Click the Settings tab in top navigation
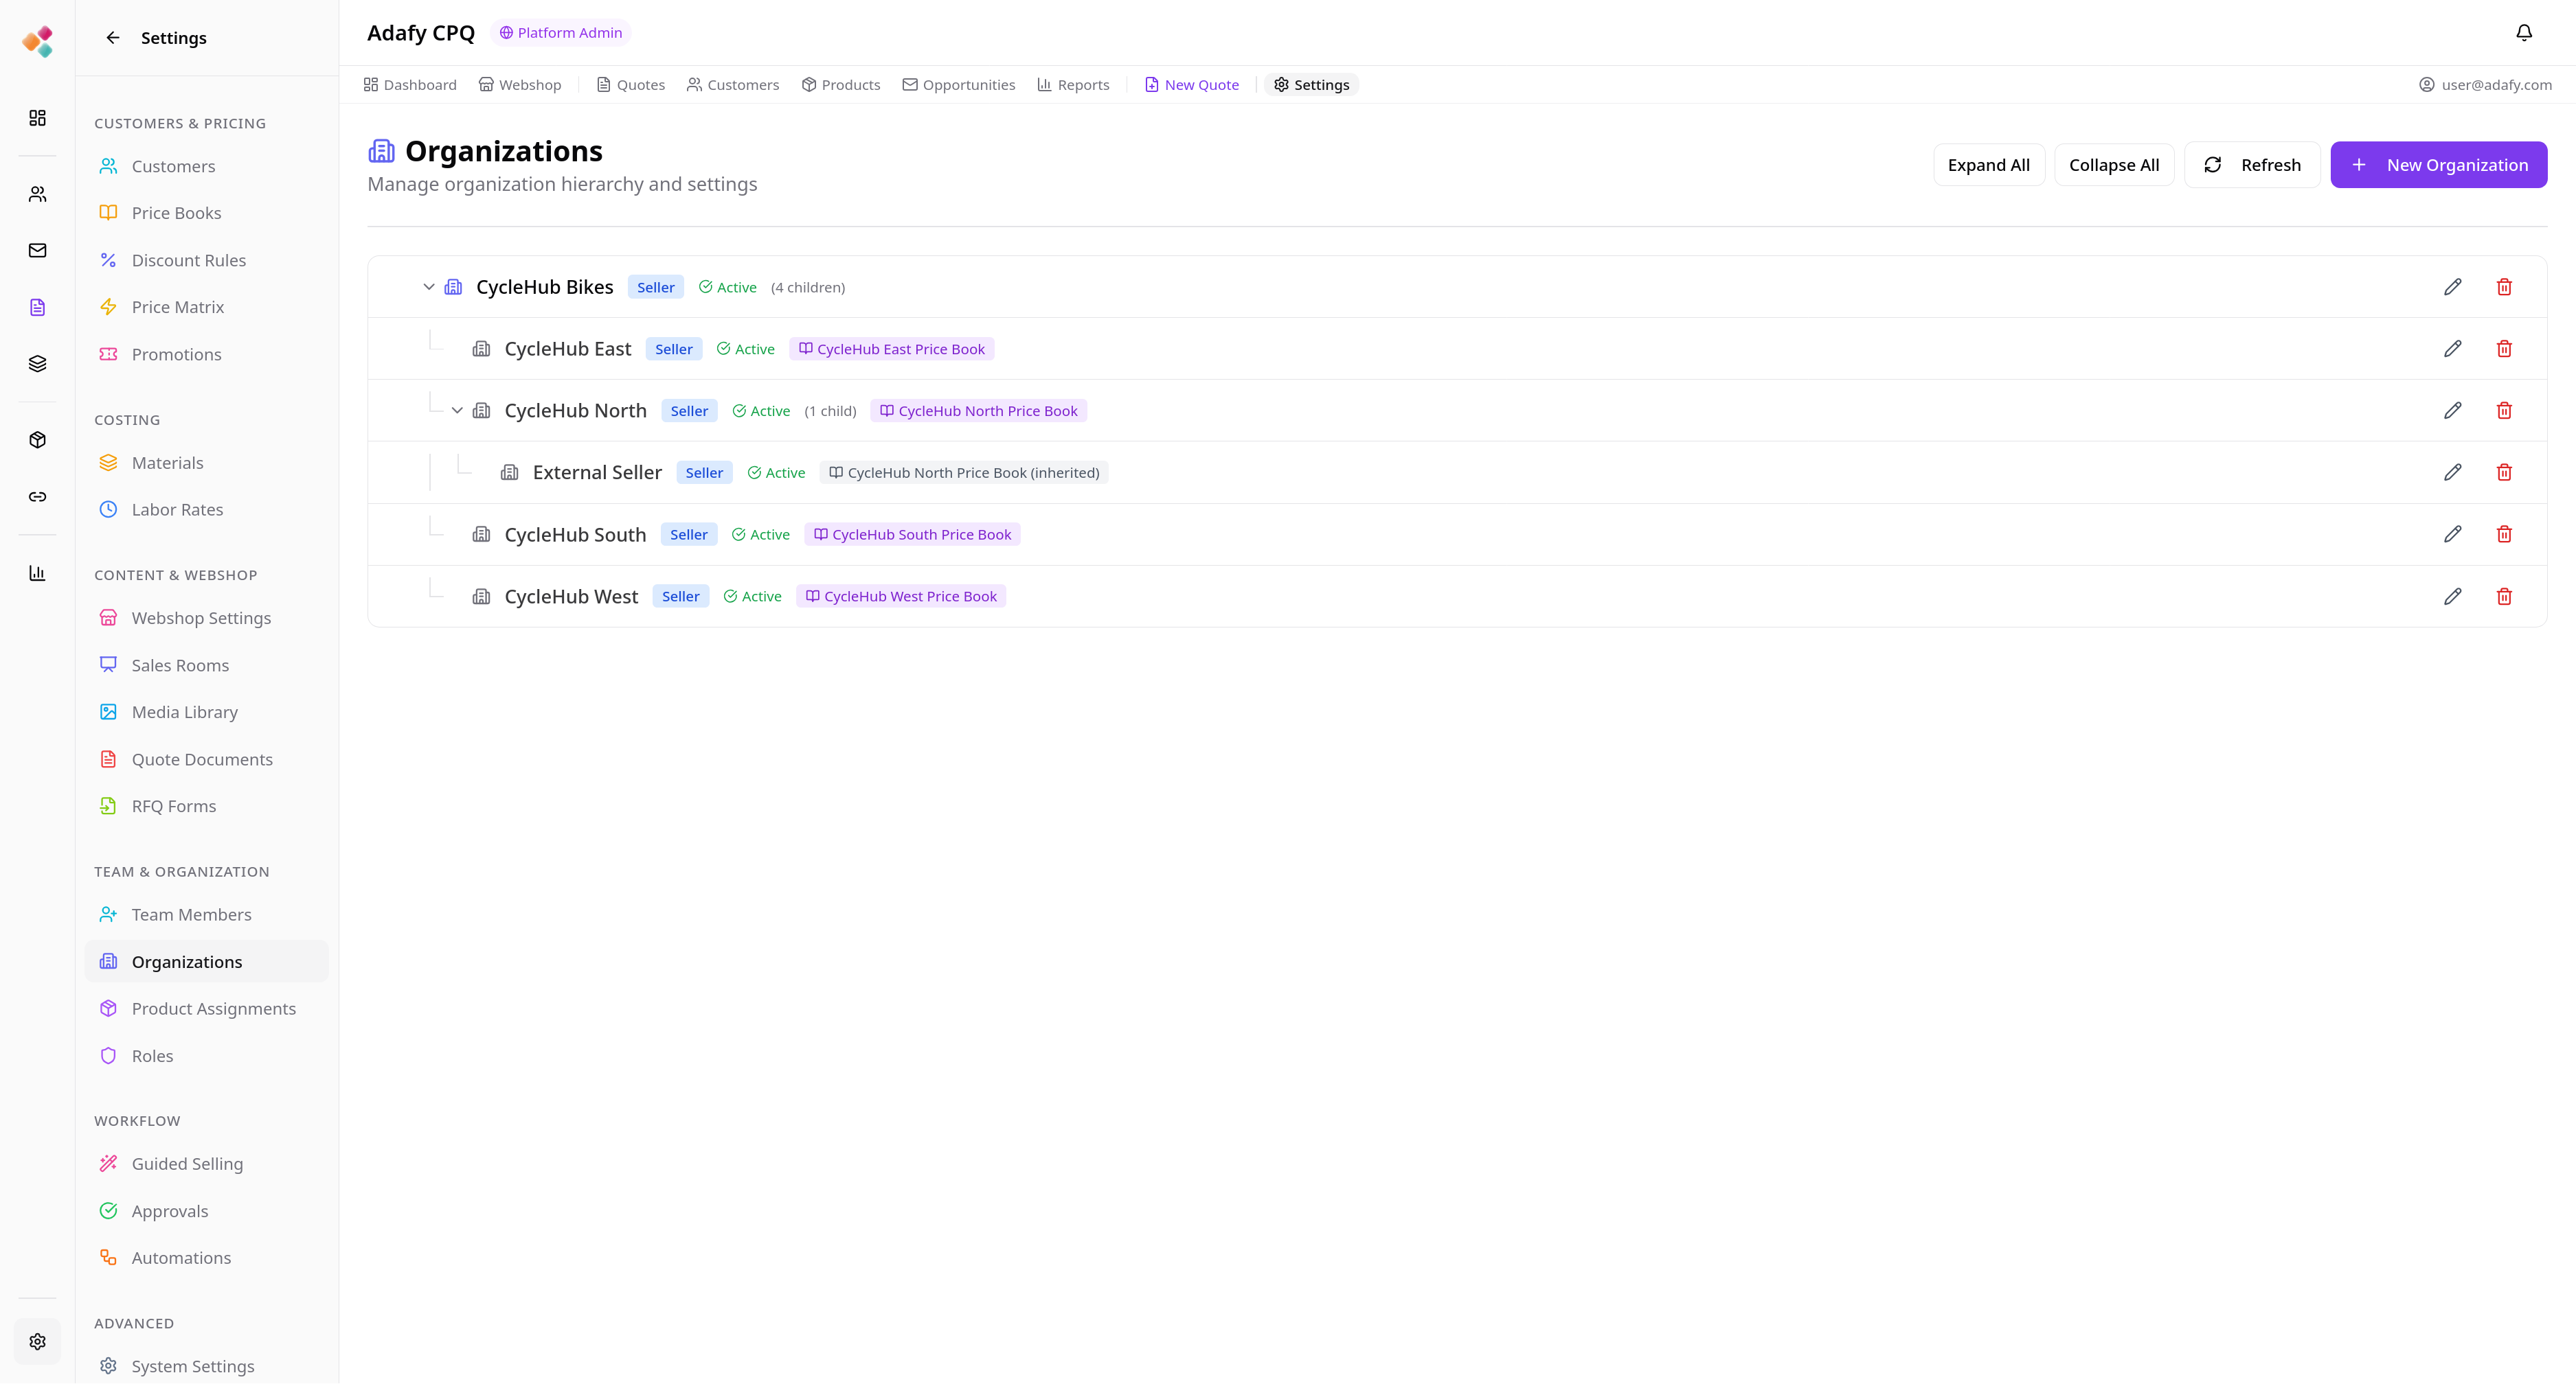2576x1384 pixels. (1312, 85)
